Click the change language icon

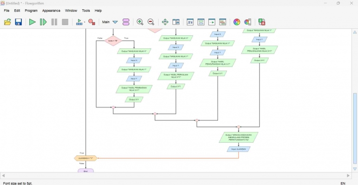click(x=262, y=22)
